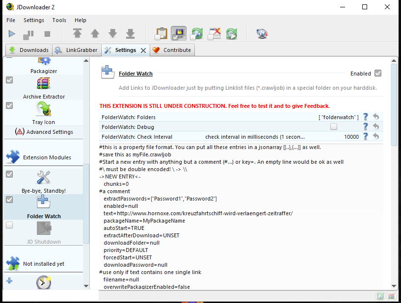Switch to the Downloads tab

[29, 50]
